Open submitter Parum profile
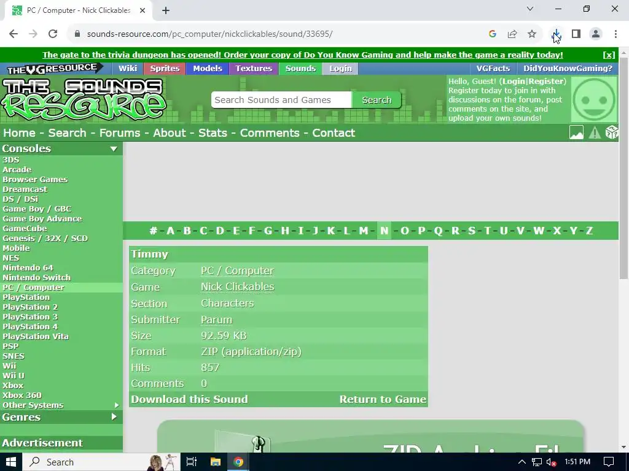Image resolution: width=629 pixels, height=471 pixels. (216, 320)
